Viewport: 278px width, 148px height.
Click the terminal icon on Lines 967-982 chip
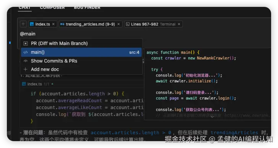[128, 24]
